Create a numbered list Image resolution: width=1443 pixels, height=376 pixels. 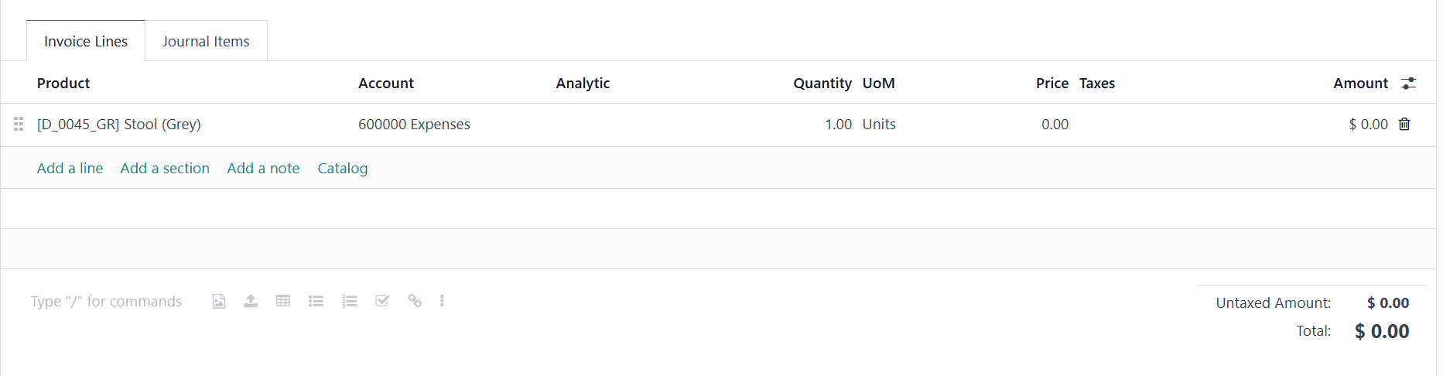(350, 301)
